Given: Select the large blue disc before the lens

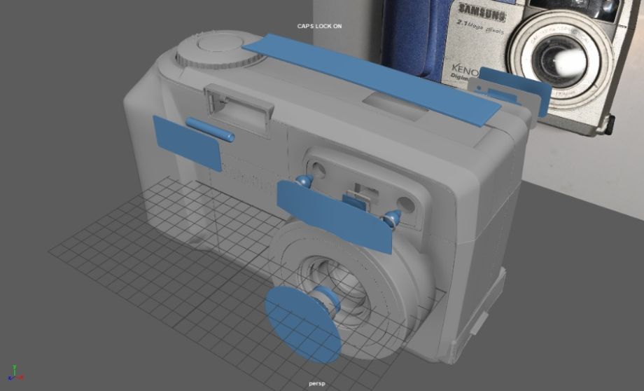Looking at the screenshot, I should click(301, 323).
